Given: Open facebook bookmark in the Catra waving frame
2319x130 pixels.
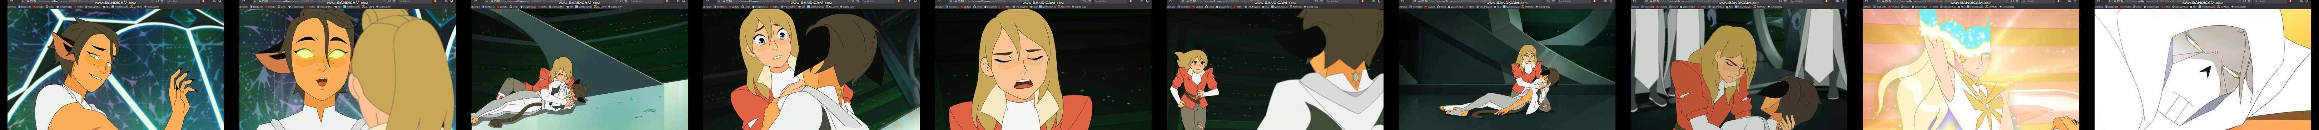Looking at the screenshot, I should click(x=24, y=7).
